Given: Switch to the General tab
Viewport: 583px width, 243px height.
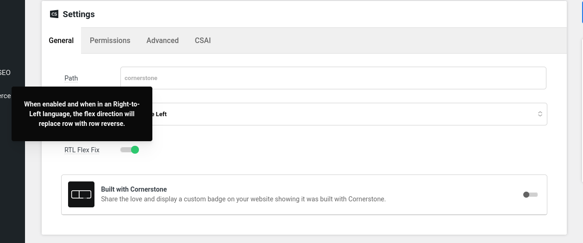Looking at the screenshot, I should pyautogui.click(x=61, y=41).
